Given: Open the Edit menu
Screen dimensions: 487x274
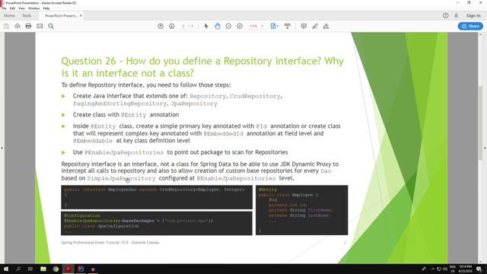Looking at the screenshot, I should (12, 8).
